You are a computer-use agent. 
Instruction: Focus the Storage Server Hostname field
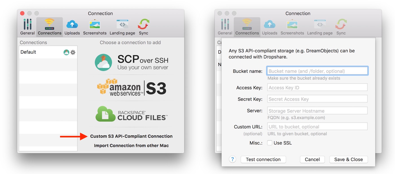tap(317, 111)
